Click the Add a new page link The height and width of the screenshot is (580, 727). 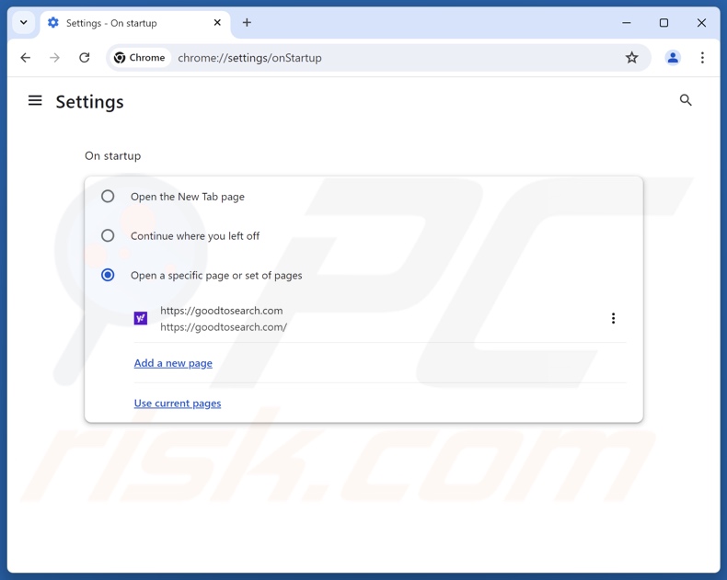173,363
